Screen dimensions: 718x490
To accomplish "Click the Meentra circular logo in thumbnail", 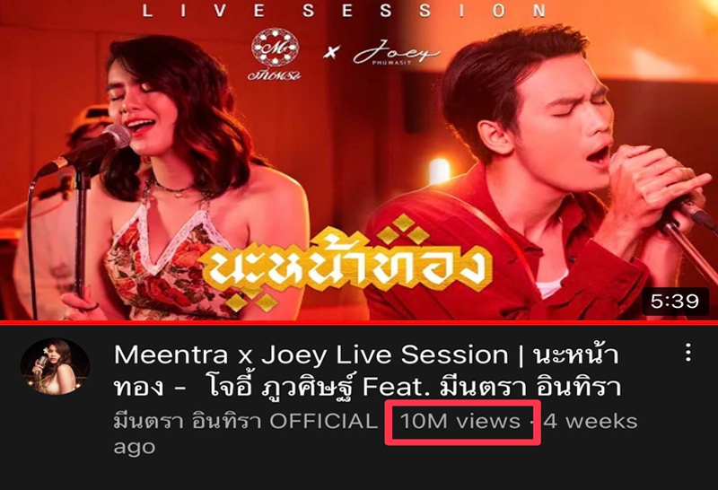I will (276, 54).
